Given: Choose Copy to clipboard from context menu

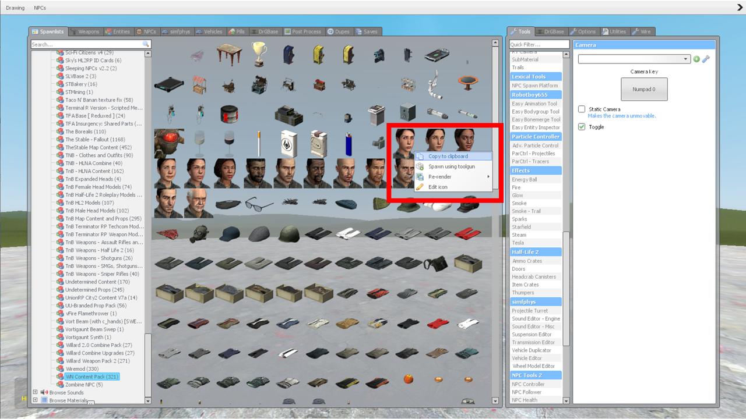Looking at the screenshot, I should point(453,156).
